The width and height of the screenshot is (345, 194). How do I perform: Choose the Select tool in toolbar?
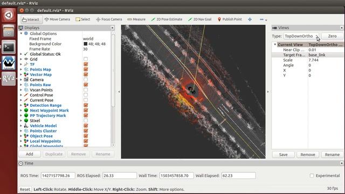tap(82, 19)
